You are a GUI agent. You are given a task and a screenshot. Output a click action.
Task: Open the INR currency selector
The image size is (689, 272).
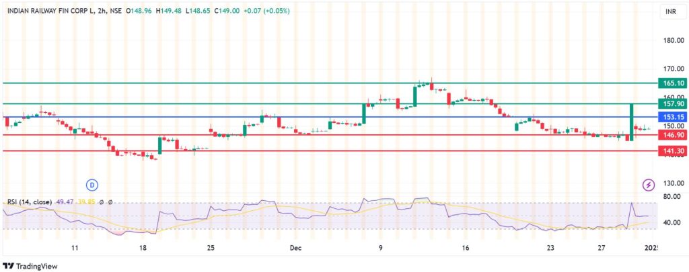point(670,12)
